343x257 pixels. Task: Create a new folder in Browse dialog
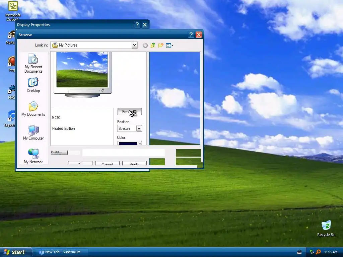161,45
